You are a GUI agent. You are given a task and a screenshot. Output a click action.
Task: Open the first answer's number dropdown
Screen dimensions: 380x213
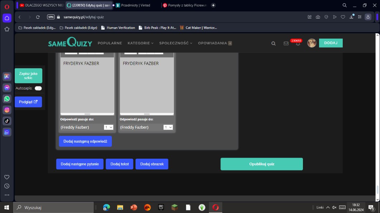(108, 127)
